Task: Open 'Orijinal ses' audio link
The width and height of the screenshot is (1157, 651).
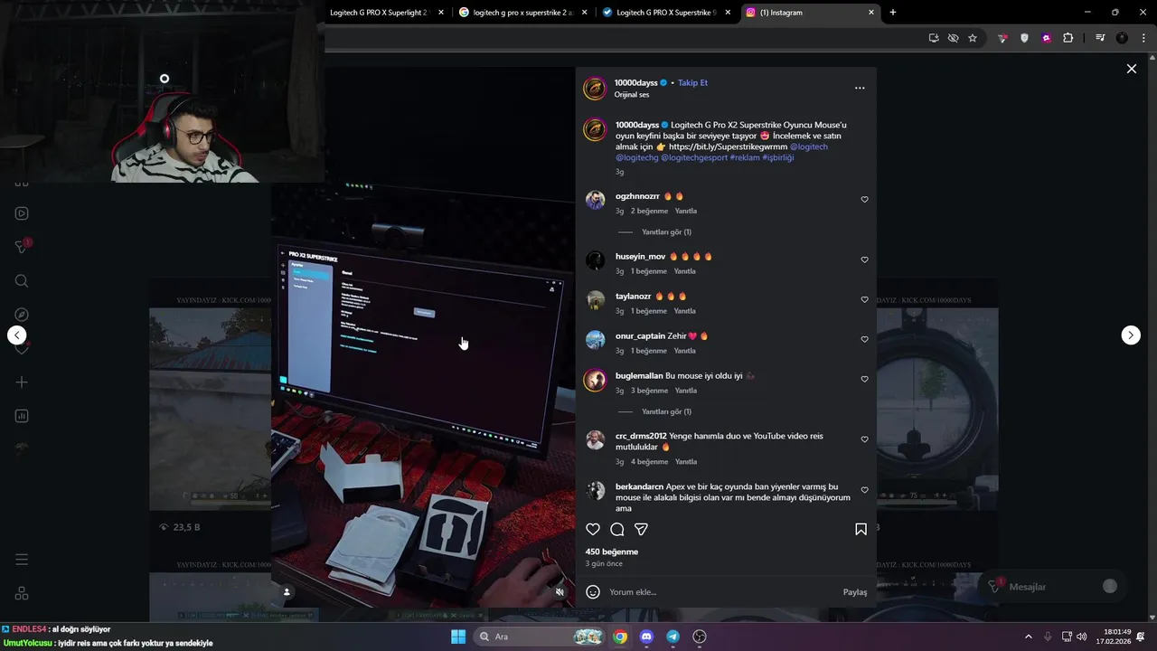Action: (x=632, y=95)
